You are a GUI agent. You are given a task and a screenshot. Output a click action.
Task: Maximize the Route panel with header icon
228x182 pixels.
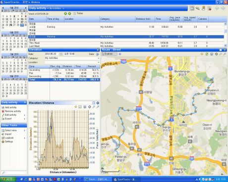(221, 49)
